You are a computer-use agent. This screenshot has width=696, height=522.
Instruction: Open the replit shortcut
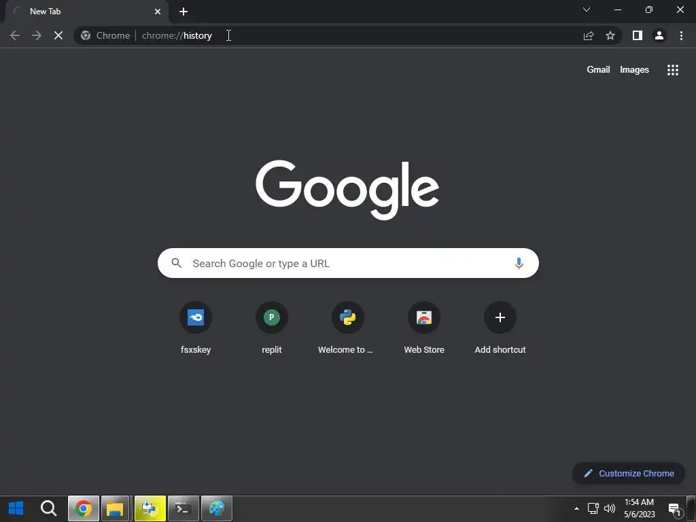[x=272, y=329]
